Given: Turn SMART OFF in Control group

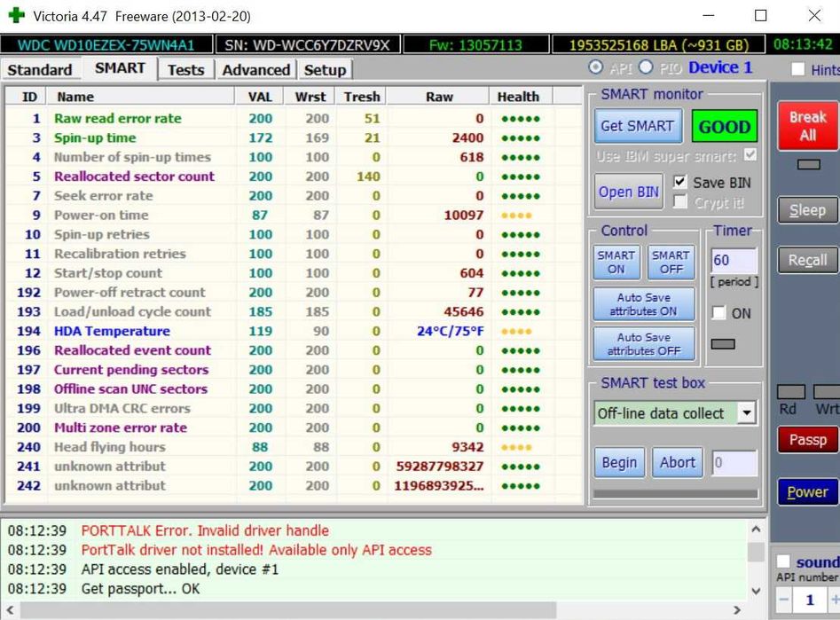Looking at the screenshot, I should [x=671, y=262].
